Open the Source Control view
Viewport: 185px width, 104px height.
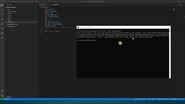pyautogui.click(x=2, y=14)
